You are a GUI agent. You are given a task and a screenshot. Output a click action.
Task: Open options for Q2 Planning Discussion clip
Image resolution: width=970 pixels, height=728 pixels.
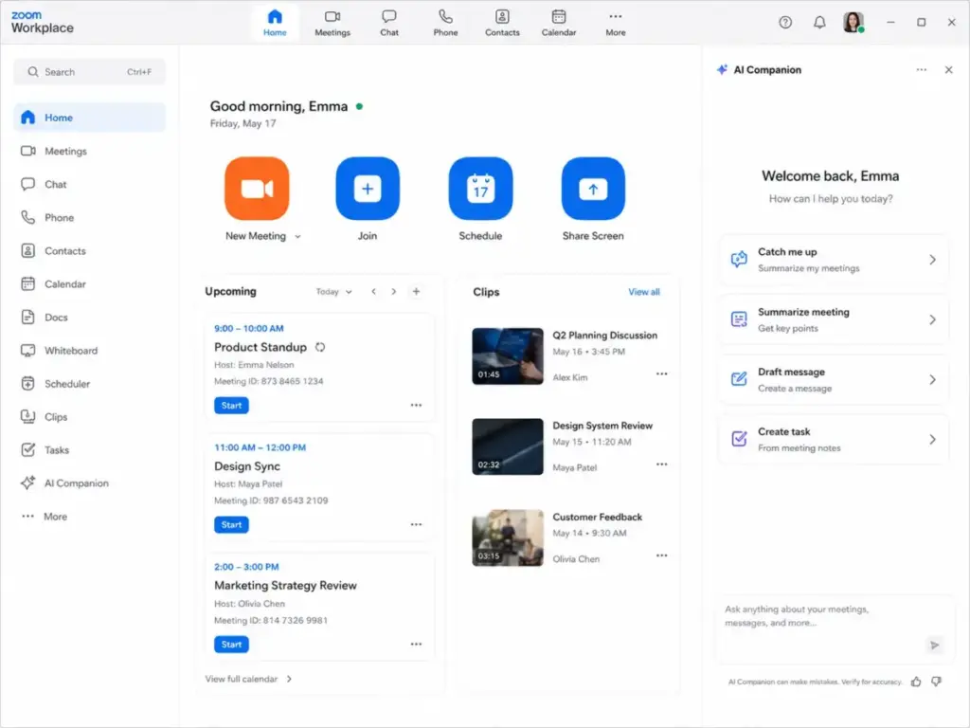click(661, 373)
